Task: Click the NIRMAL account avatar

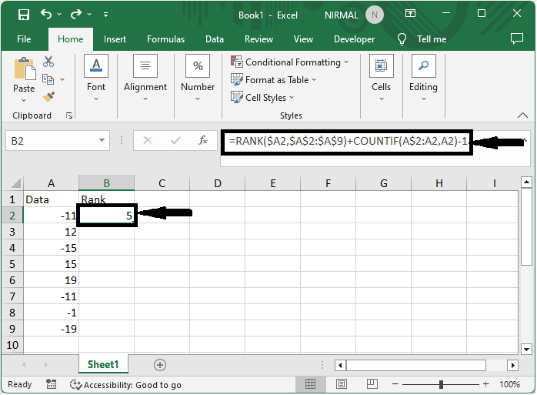Action: [x=375, y=15]
